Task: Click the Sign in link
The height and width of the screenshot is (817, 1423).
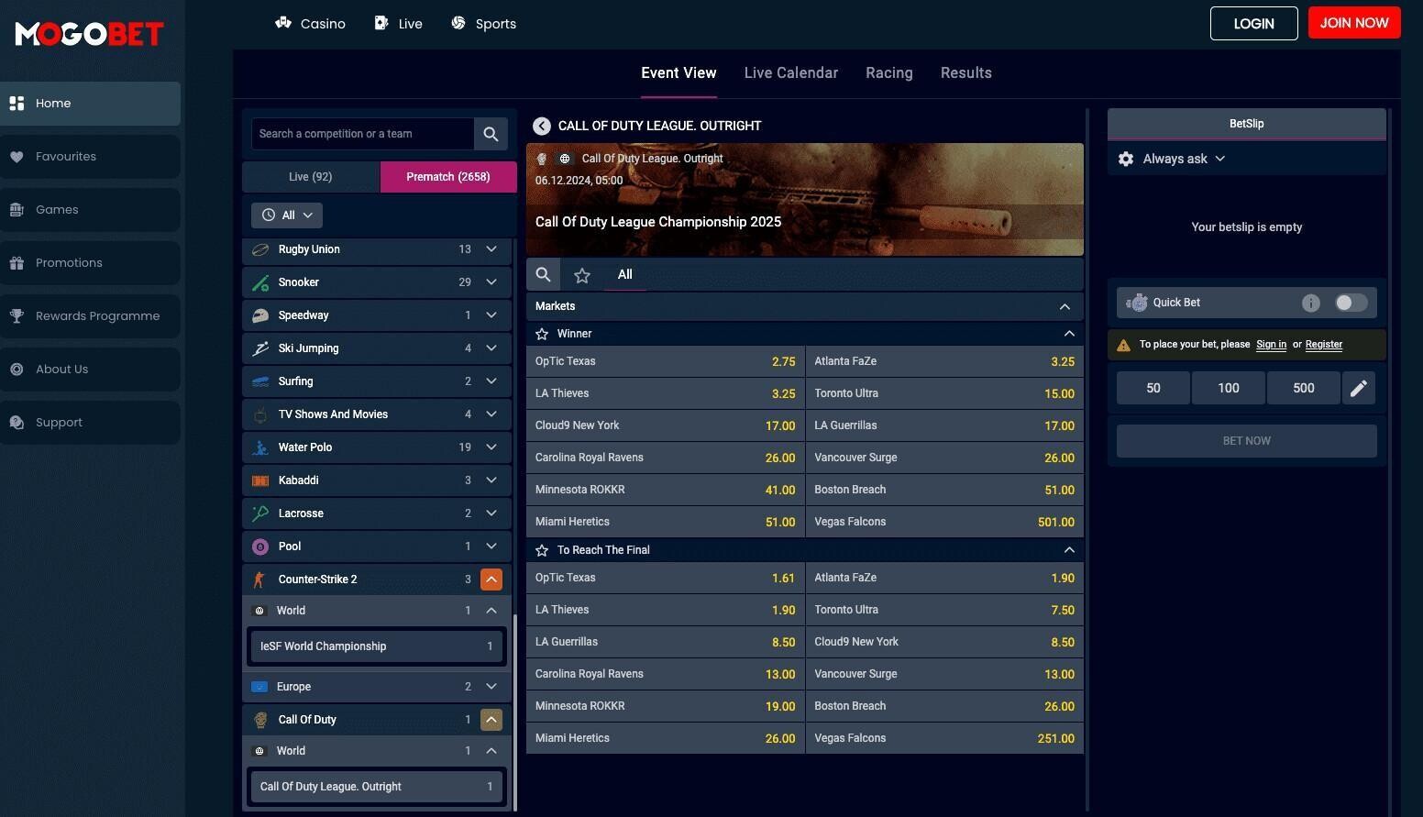Action: pyautogui.click(x=1271, y=345)
